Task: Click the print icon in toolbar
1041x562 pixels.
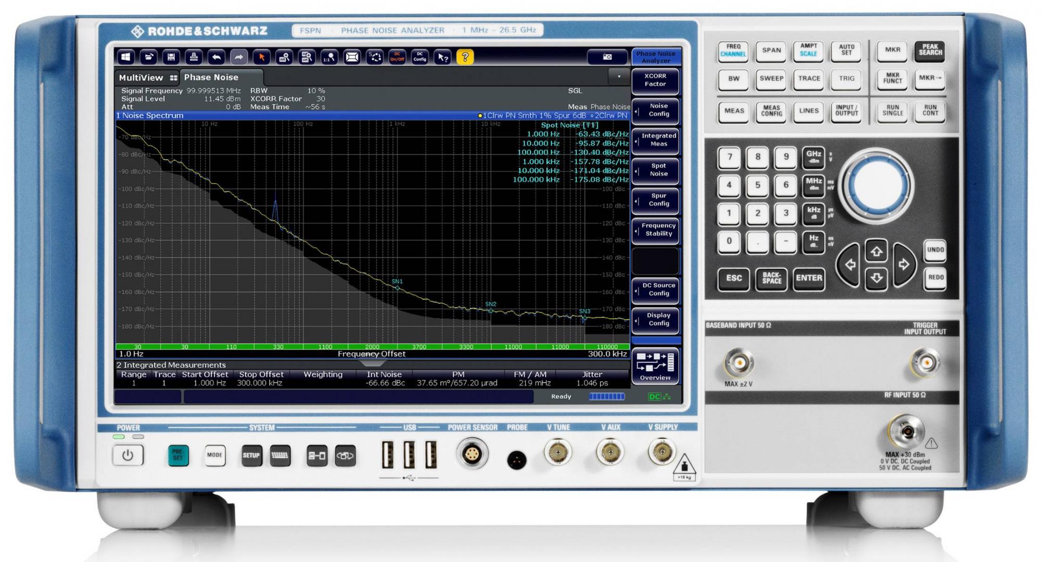Action: tap(194, 57)
